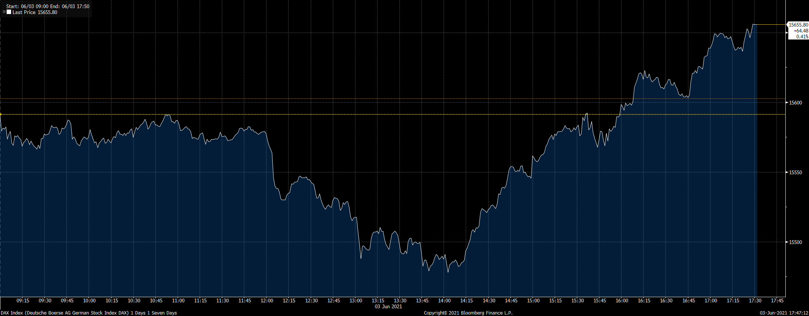The image size is (809, 316).
Task: Click the Start/End date range text
Action: coord(48,6)
